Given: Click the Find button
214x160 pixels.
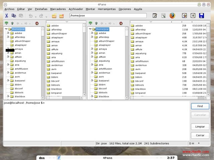Looking at the screenshot, I should tap(200, 106).
